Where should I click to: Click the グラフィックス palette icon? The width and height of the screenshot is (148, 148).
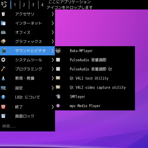(x=3, y=41)
